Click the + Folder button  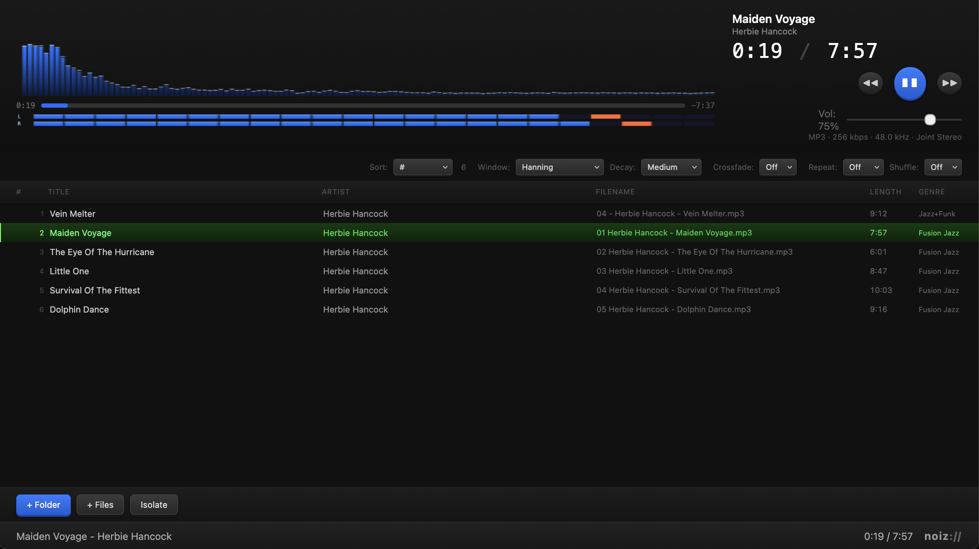tap(44, 505)
